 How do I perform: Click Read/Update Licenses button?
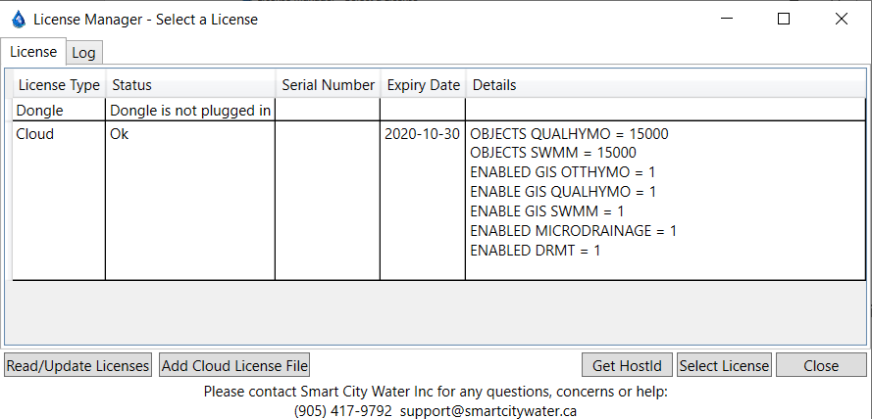[77, 366]
